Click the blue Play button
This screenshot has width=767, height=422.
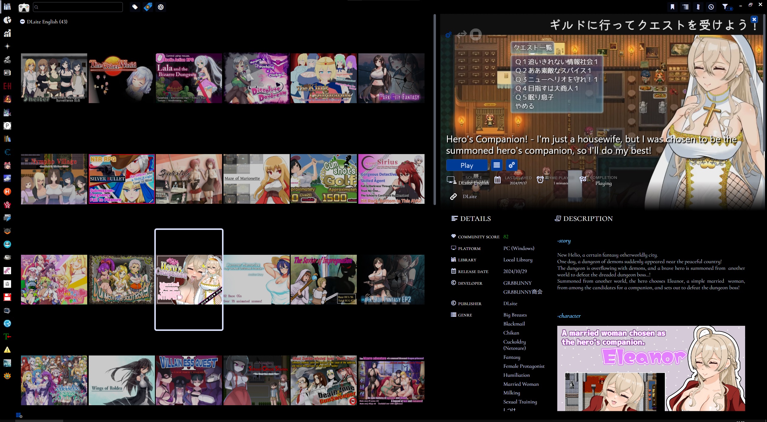click(x=466, y=165)
